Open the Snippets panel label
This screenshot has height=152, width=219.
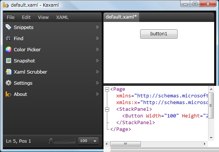tap(24, 28)
